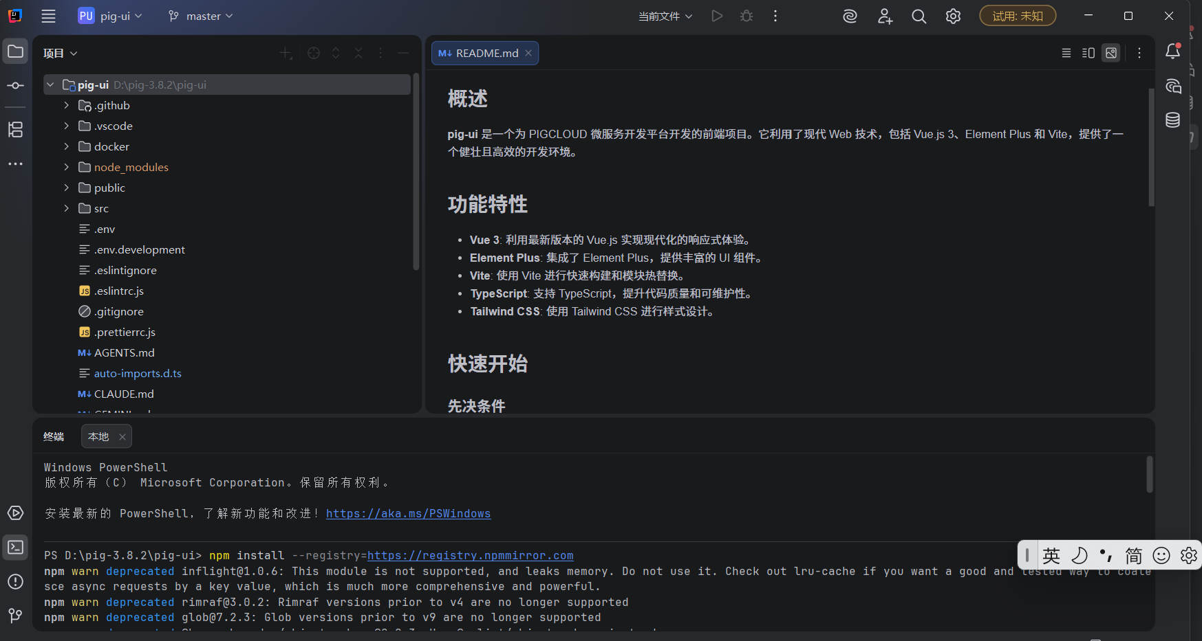Screen dimensions: 1202x641
Task: Expand the node_modules folder
Action: tap(66, 167)
